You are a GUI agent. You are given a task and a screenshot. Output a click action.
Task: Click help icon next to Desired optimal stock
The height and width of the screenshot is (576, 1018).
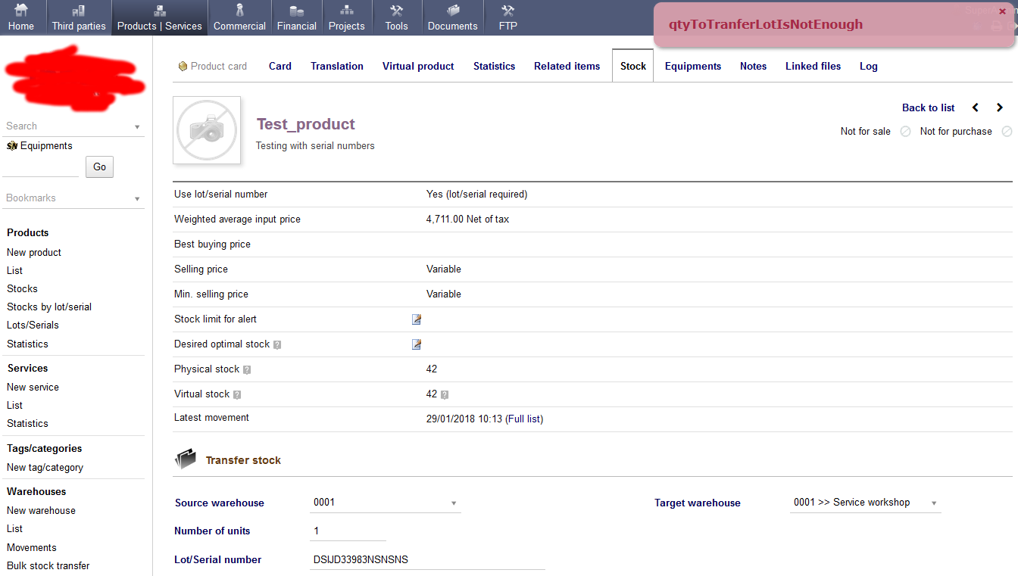[277, 345]
